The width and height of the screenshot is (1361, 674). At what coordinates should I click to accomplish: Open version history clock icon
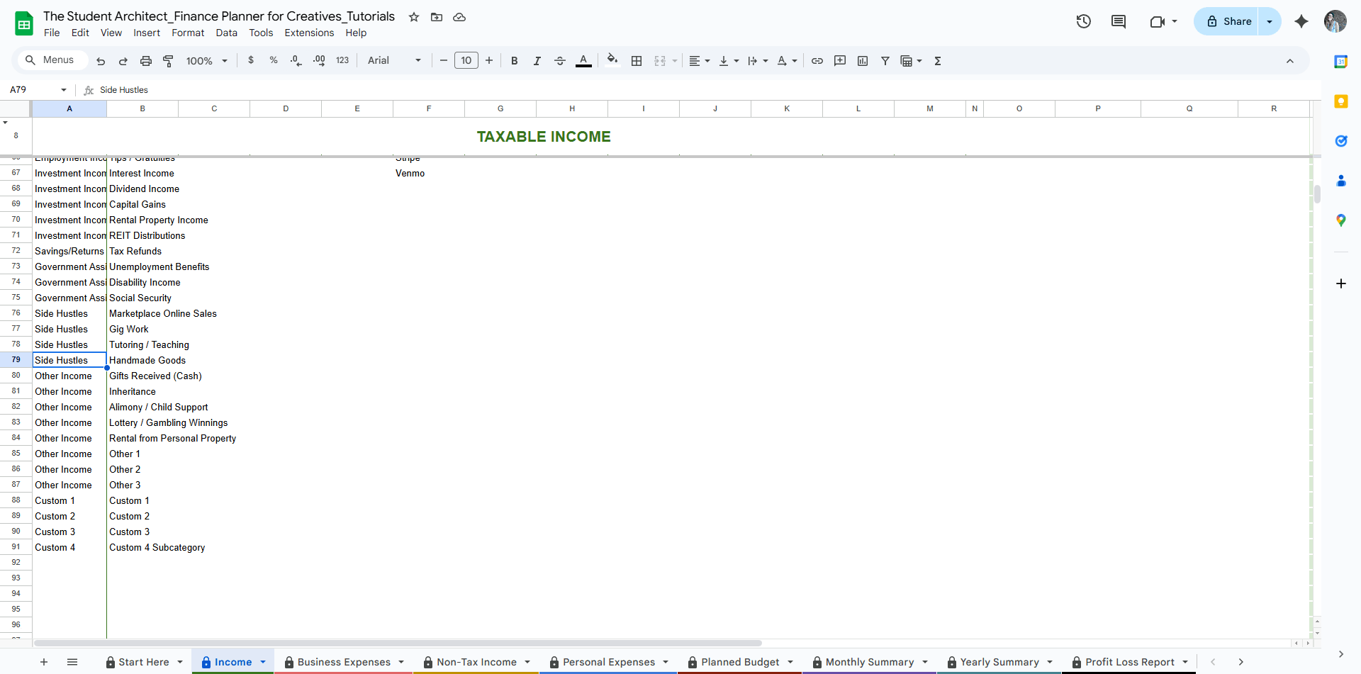click(x=1084, y=21)
